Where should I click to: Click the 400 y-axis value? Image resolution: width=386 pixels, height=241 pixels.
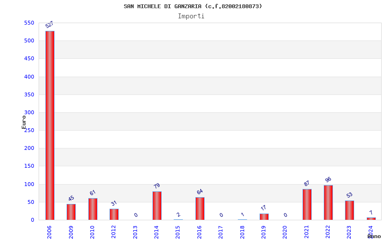point(29,77)
